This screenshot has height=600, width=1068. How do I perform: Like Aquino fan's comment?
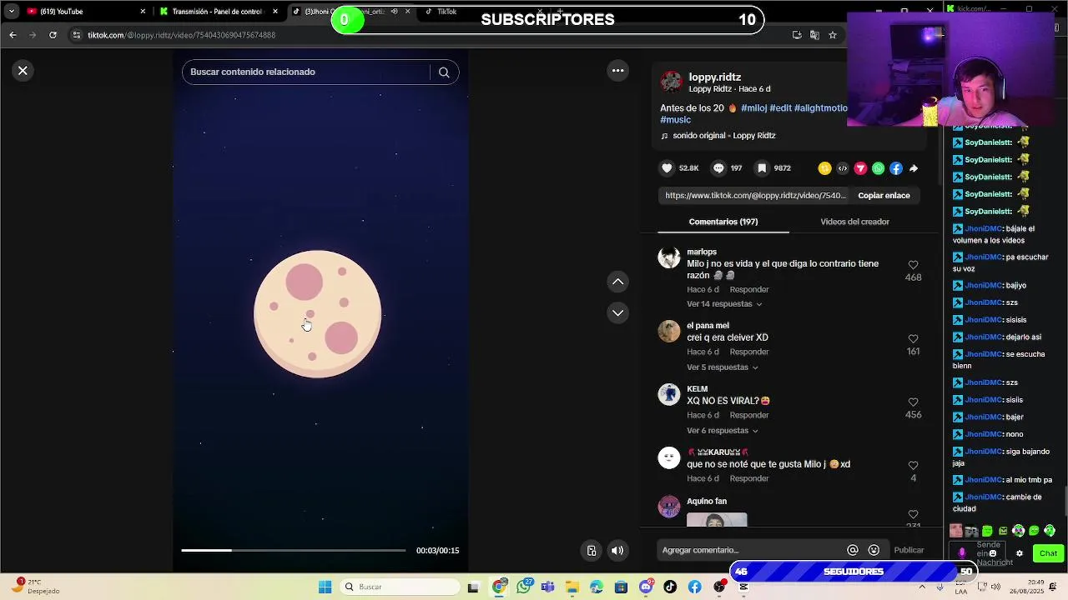point(913,515)
